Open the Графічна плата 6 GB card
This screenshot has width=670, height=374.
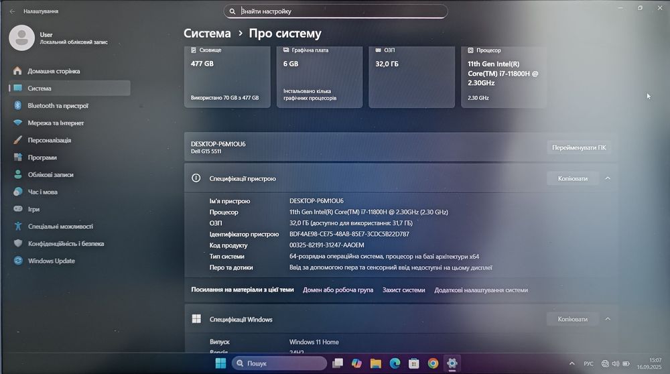(x=320, y=77)
